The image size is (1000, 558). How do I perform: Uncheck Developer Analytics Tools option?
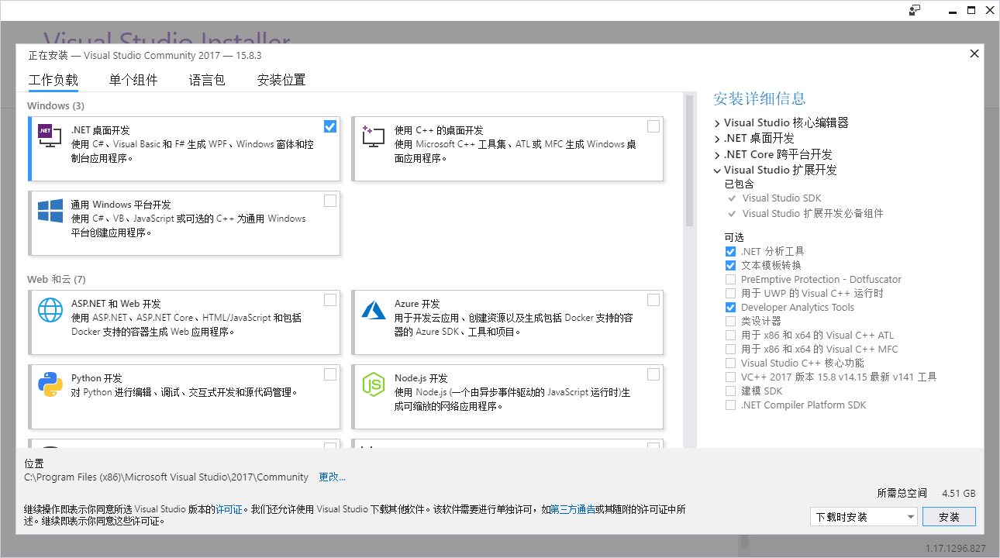coord(730,308)
